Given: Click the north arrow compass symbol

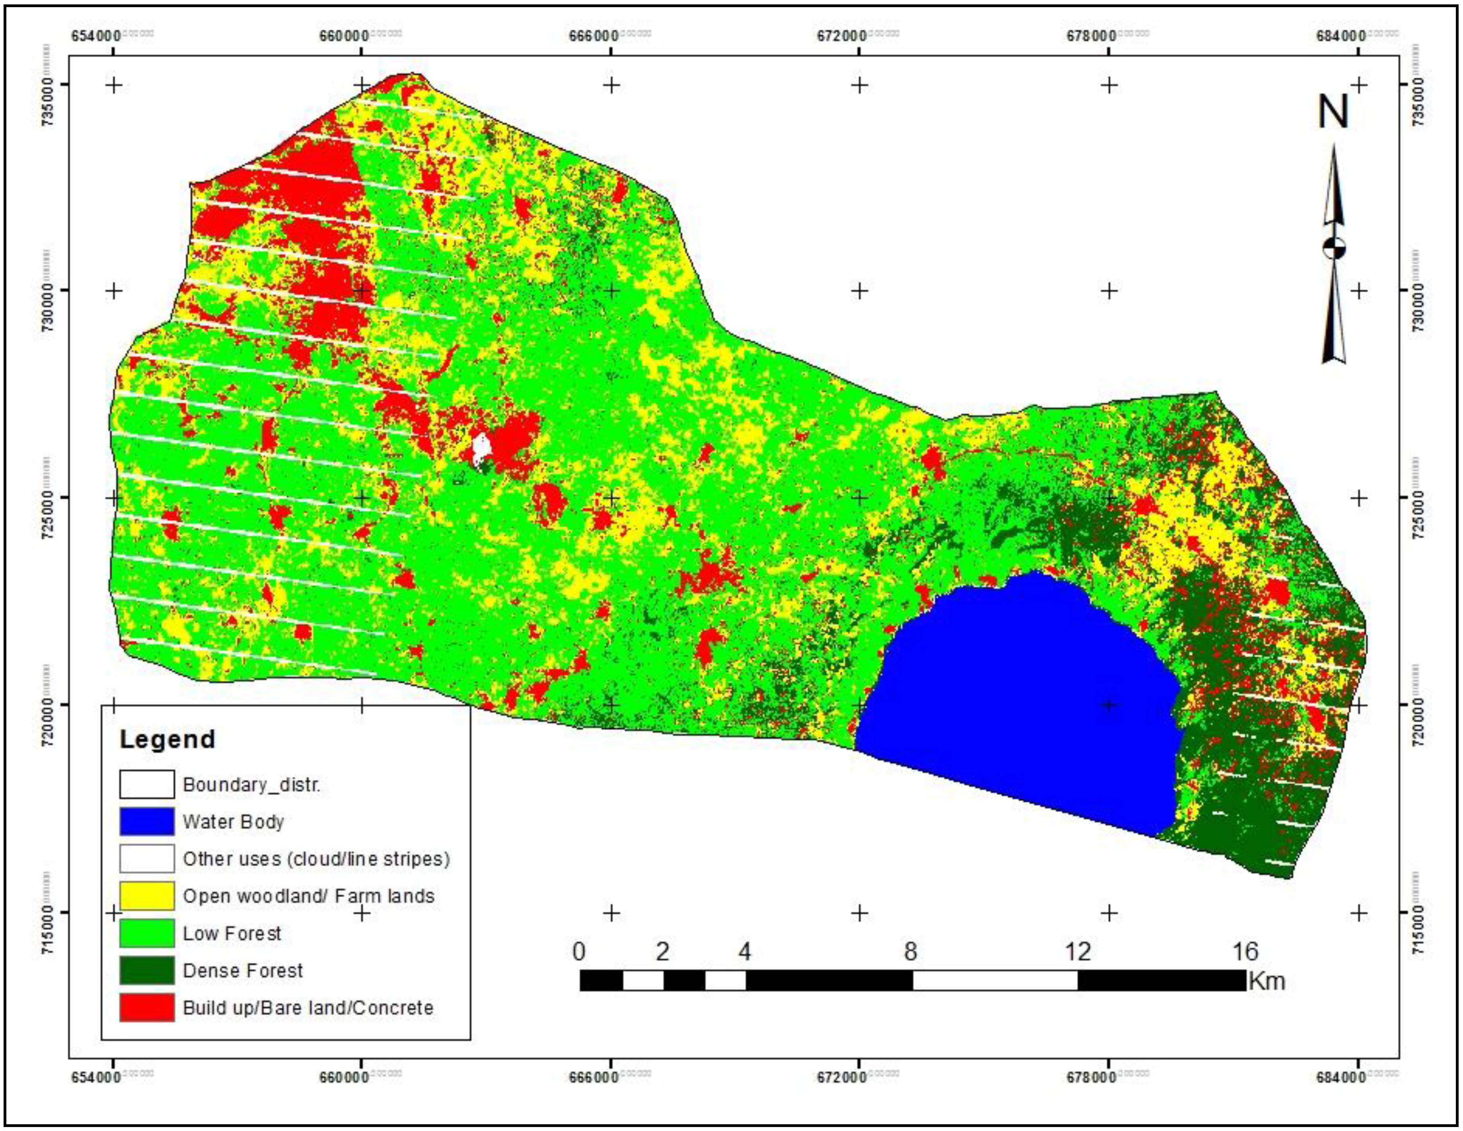Looking at the screenshot, I should [1334, 255].
